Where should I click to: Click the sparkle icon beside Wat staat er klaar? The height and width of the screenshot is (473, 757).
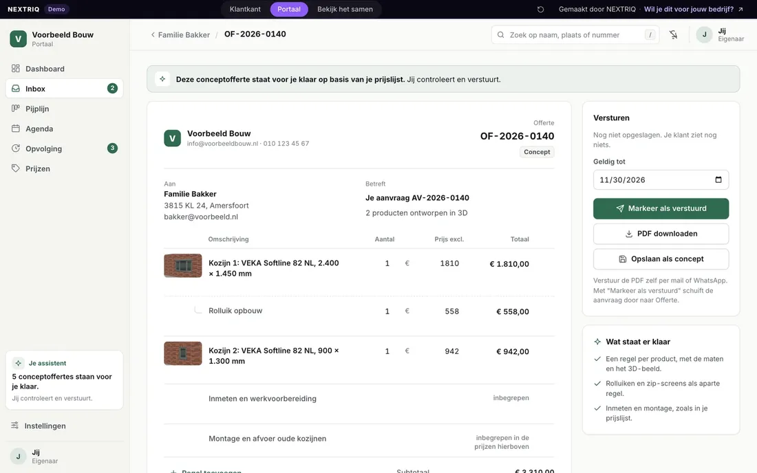pyautogui.click(x=597, y=342)
